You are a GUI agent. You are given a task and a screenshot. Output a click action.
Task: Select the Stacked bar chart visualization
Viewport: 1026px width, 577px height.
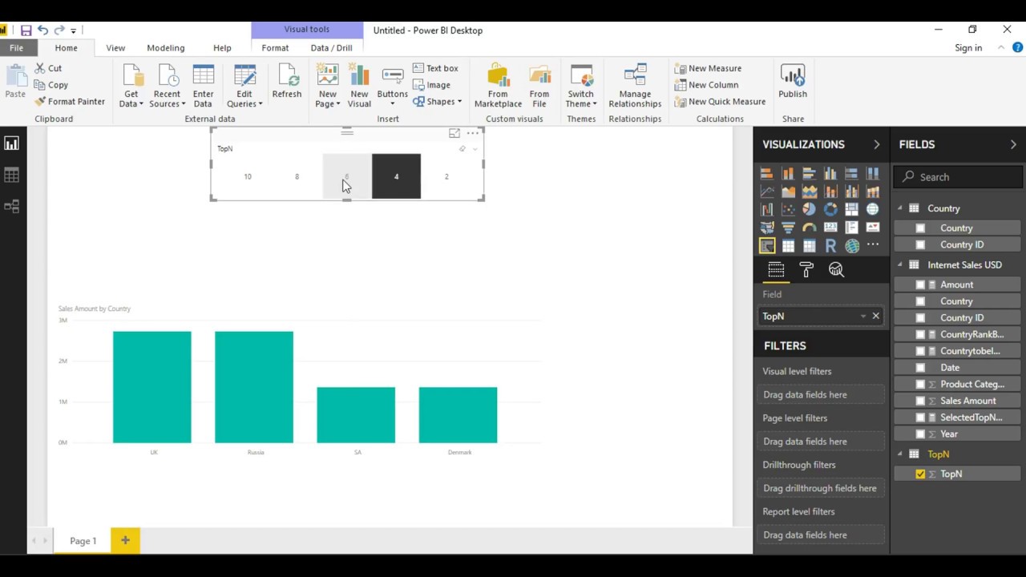tap(767, 173)
